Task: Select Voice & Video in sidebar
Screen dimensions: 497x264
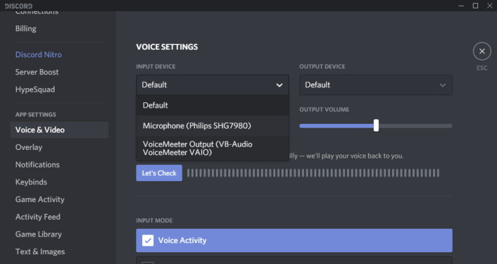Action: pos(59,130)
